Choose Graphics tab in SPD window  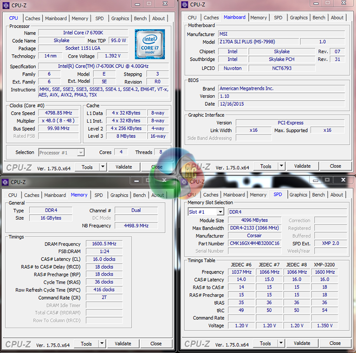[299, 194]
